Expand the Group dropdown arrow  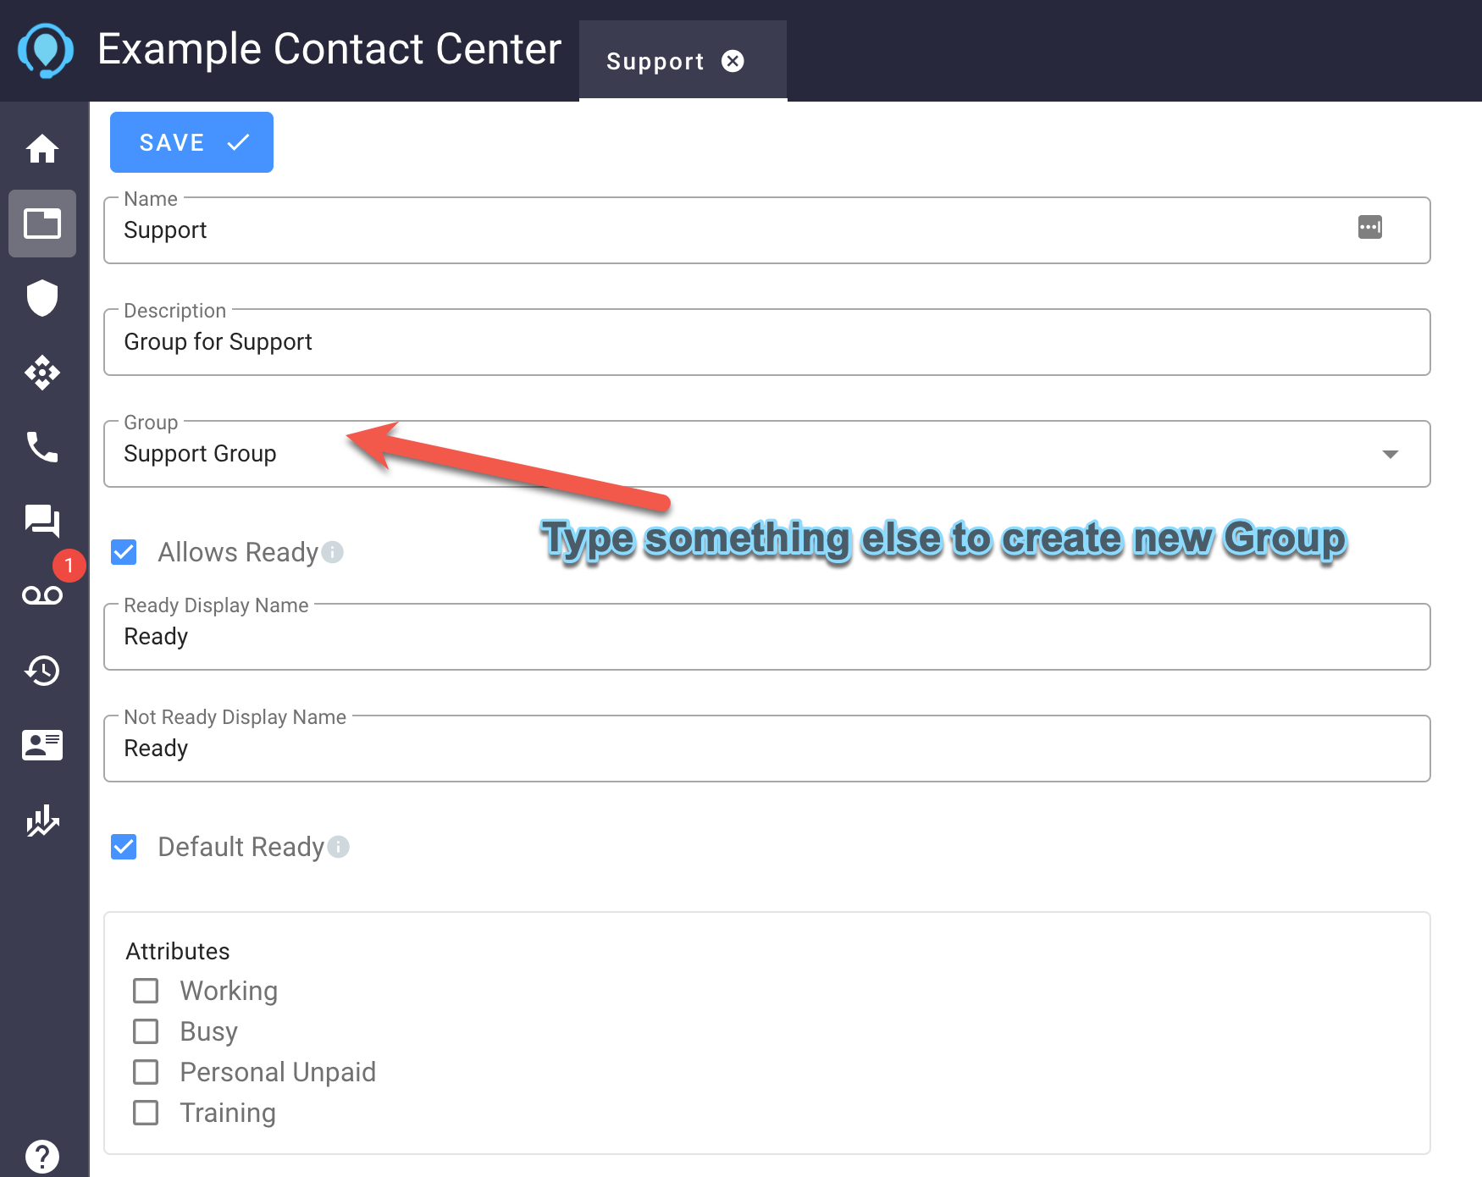coord(1390,454)
